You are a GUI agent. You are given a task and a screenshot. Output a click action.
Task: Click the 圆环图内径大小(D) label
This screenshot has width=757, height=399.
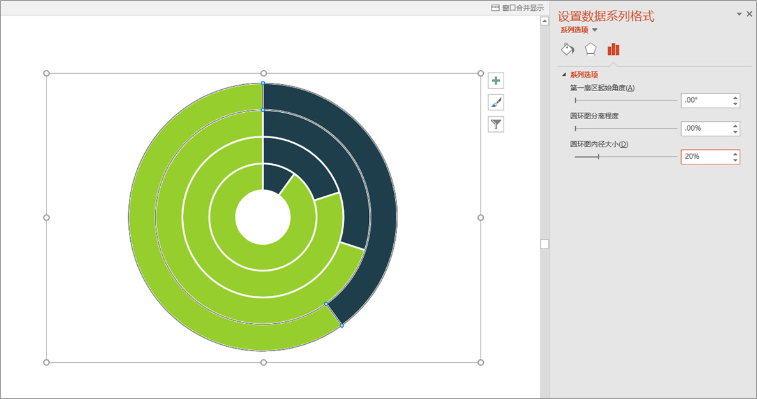click(x=599, y=144)
